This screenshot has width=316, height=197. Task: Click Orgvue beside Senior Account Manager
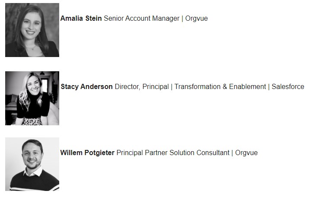pyautogui.click(x=197, y=19)
